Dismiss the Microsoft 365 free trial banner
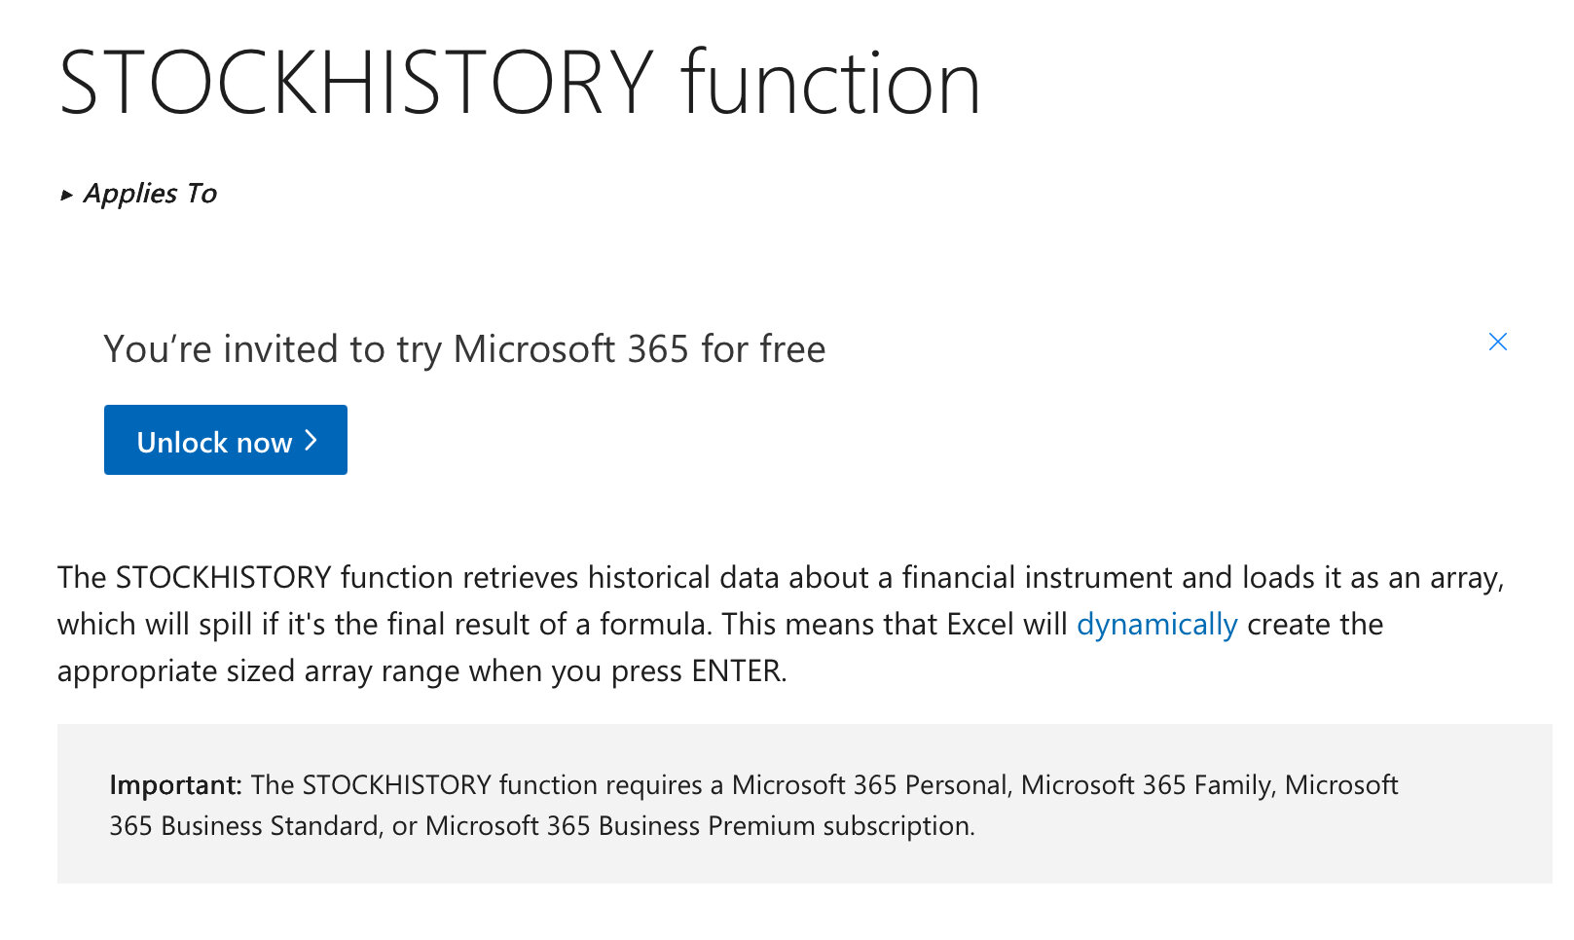 tap(1497, 342)
